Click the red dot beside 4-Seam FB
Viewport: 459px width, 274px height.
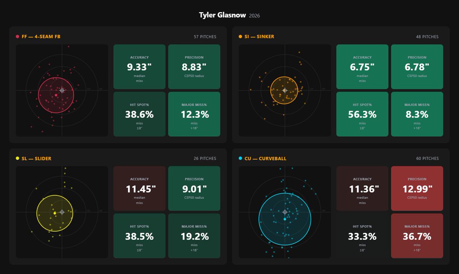17,37
